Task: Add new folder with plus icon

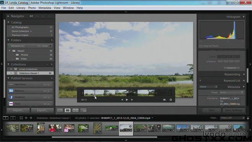Action: (x=52, y=40)
